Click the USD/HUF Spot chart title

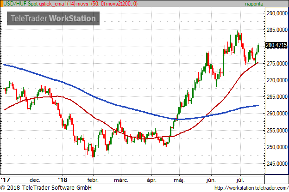(20, 4)
